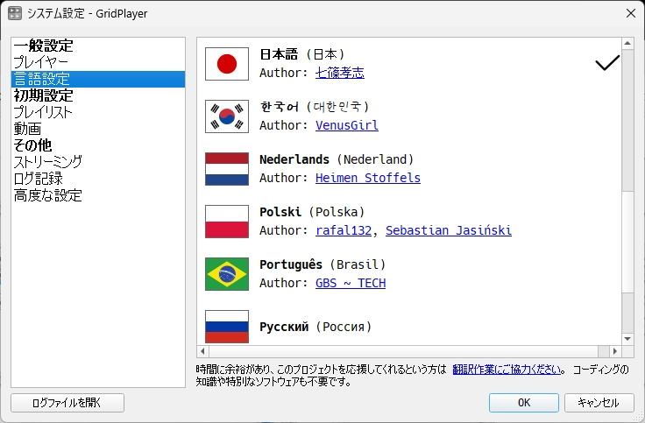Open the 翻訳作業にご協力ください link
The width and height of the screenshot is (645, 423).
pos(507,369)
